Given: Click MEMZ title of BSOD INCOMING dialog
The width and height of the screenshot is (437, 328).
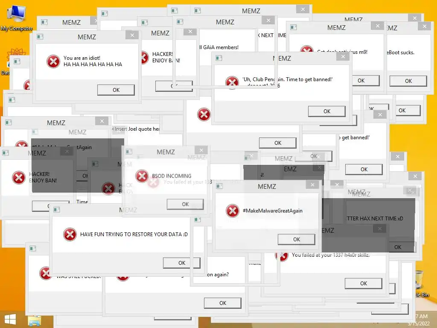Looking at the screenshot, I should [166, 152].
